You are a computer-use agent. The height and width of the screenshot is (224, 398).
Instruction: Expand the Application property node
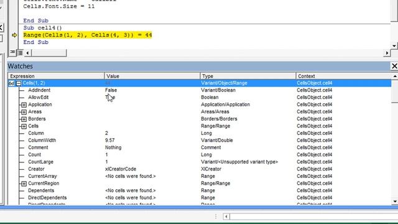click(24, 105)
